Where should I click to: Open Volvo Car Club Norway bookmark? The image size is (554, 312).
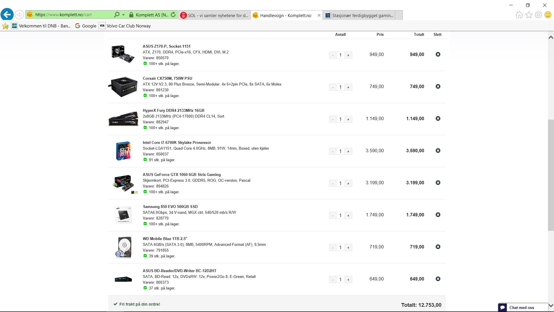click(x=125, y=26)
